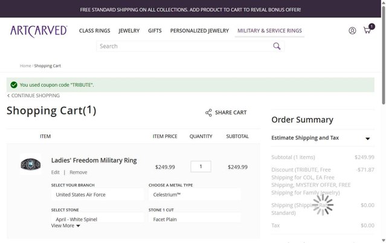The height and width of the screenshot is (243, 386).
Task: Expand Estimate Shipping and Tax section
Action: pos(323,138)
